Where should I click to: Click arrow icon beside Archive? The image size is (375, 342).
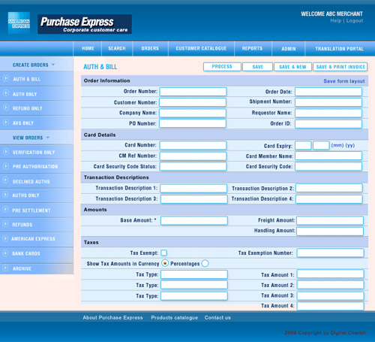[x=5, y=268]
